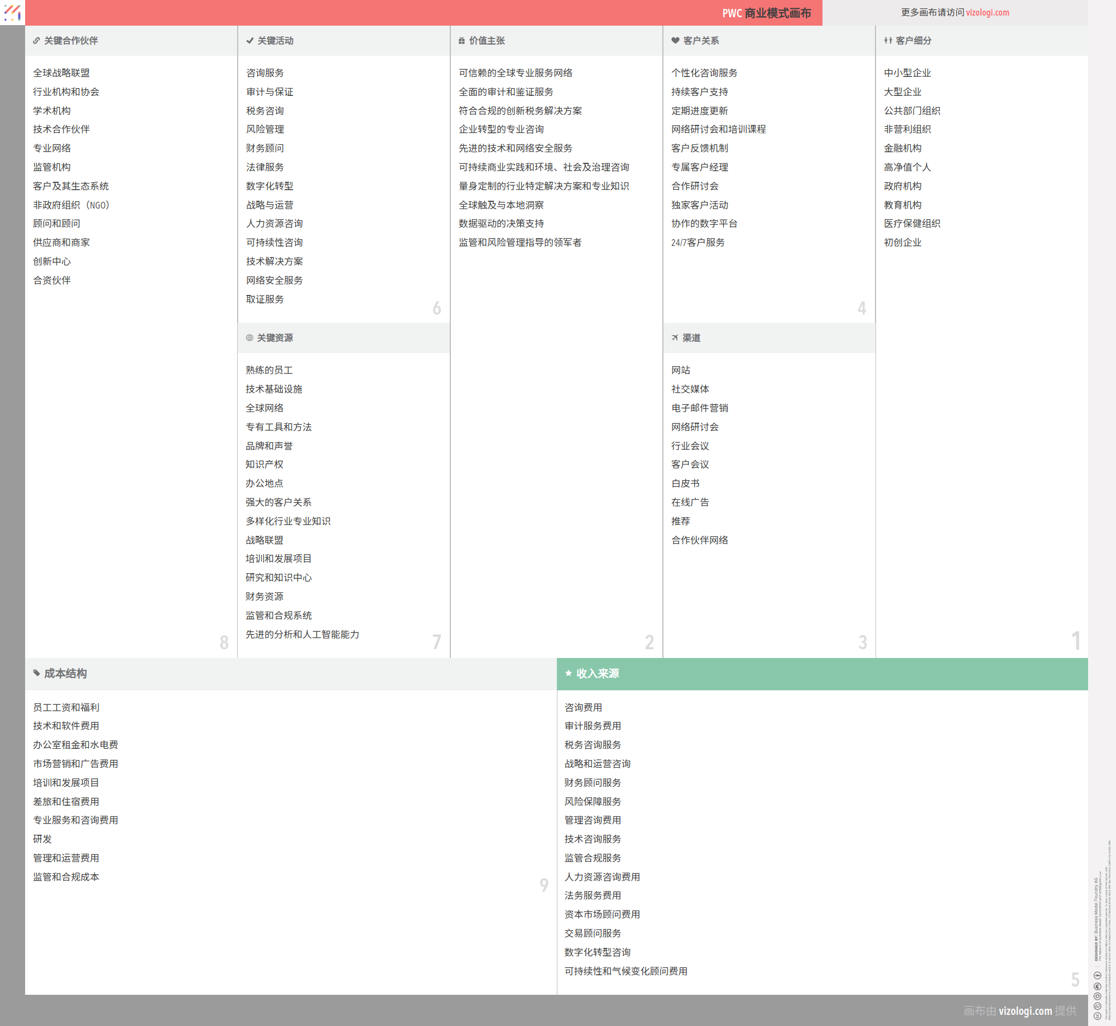Image resolution: width=1116 pixels, height=1026 pixels.
Task: Select the 收入来源 green header bar
Action: point(822,674)
